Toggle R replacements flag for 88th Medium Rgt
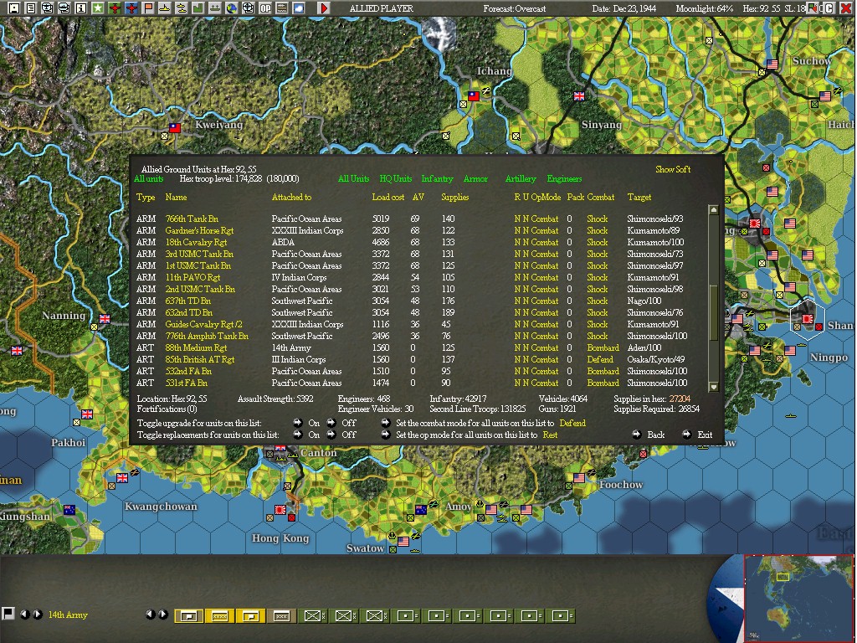857x643 pixels. click(517, 347)
